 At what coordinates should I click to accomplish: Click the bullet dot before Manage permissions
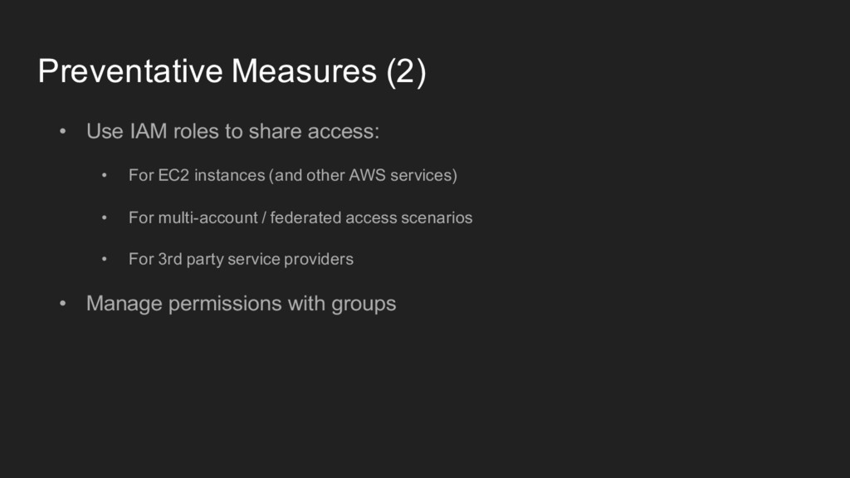[x=63, y=304]
